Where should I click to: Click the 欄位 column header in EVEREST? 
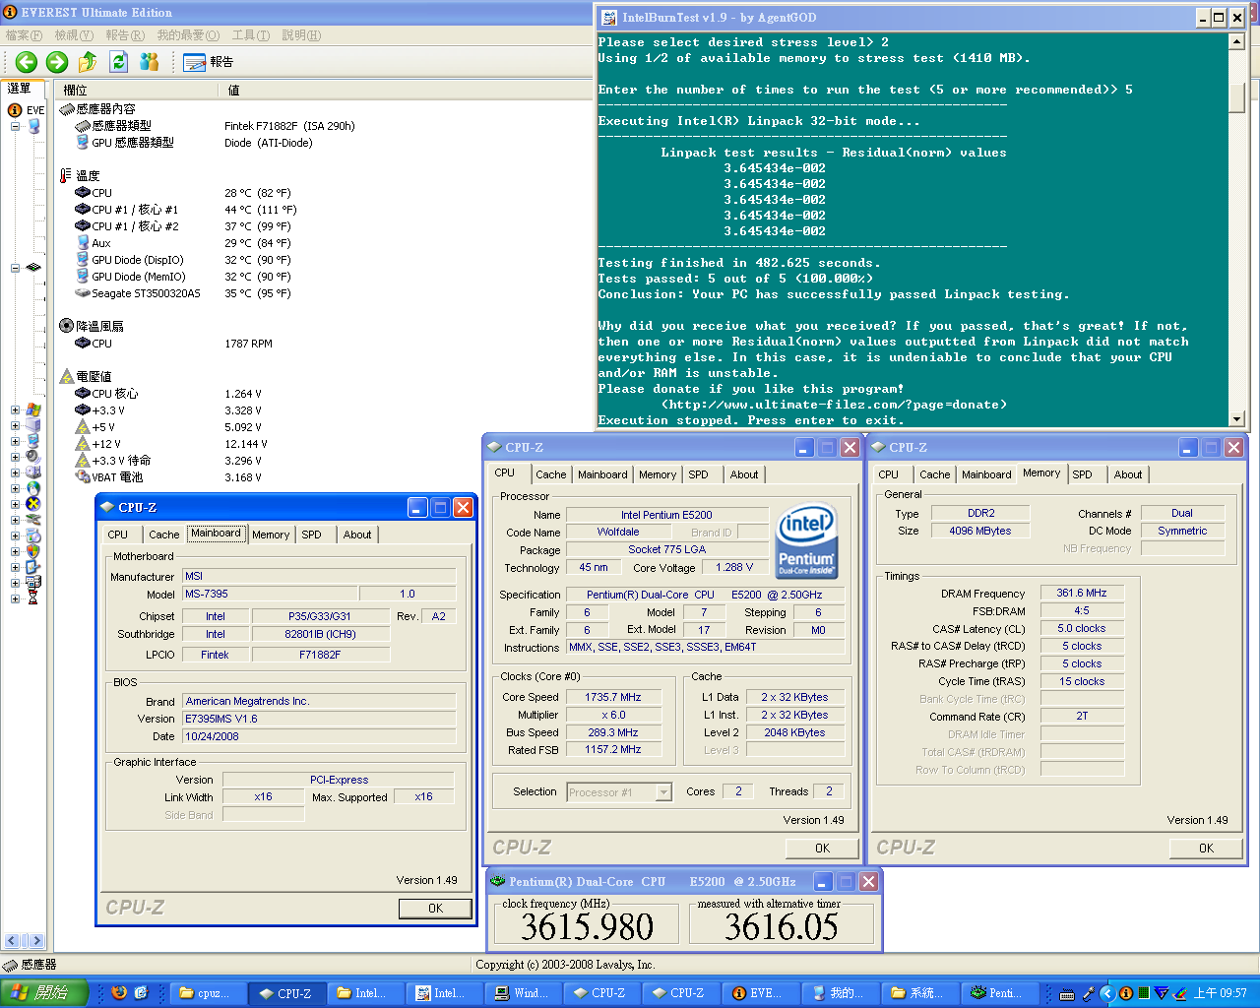click(138, 90)
